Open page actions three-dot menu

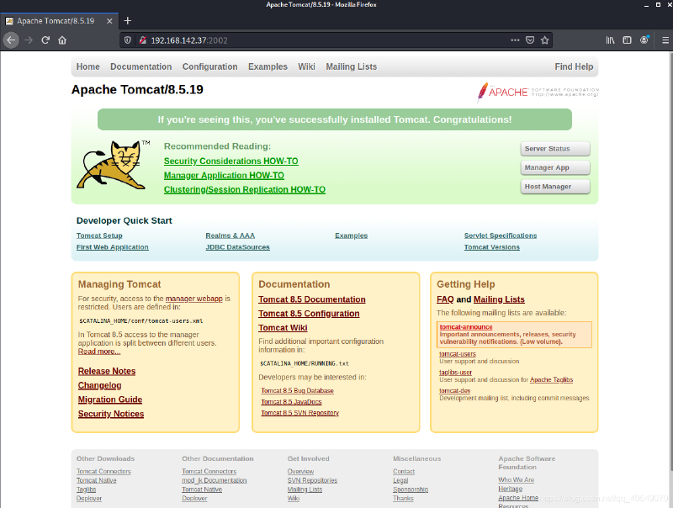(x=515, y=40)
